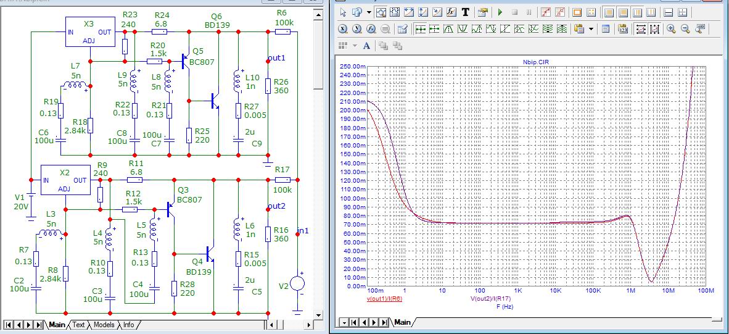
Task: Toggle Minor Log Grids icon
Action: 637,12
